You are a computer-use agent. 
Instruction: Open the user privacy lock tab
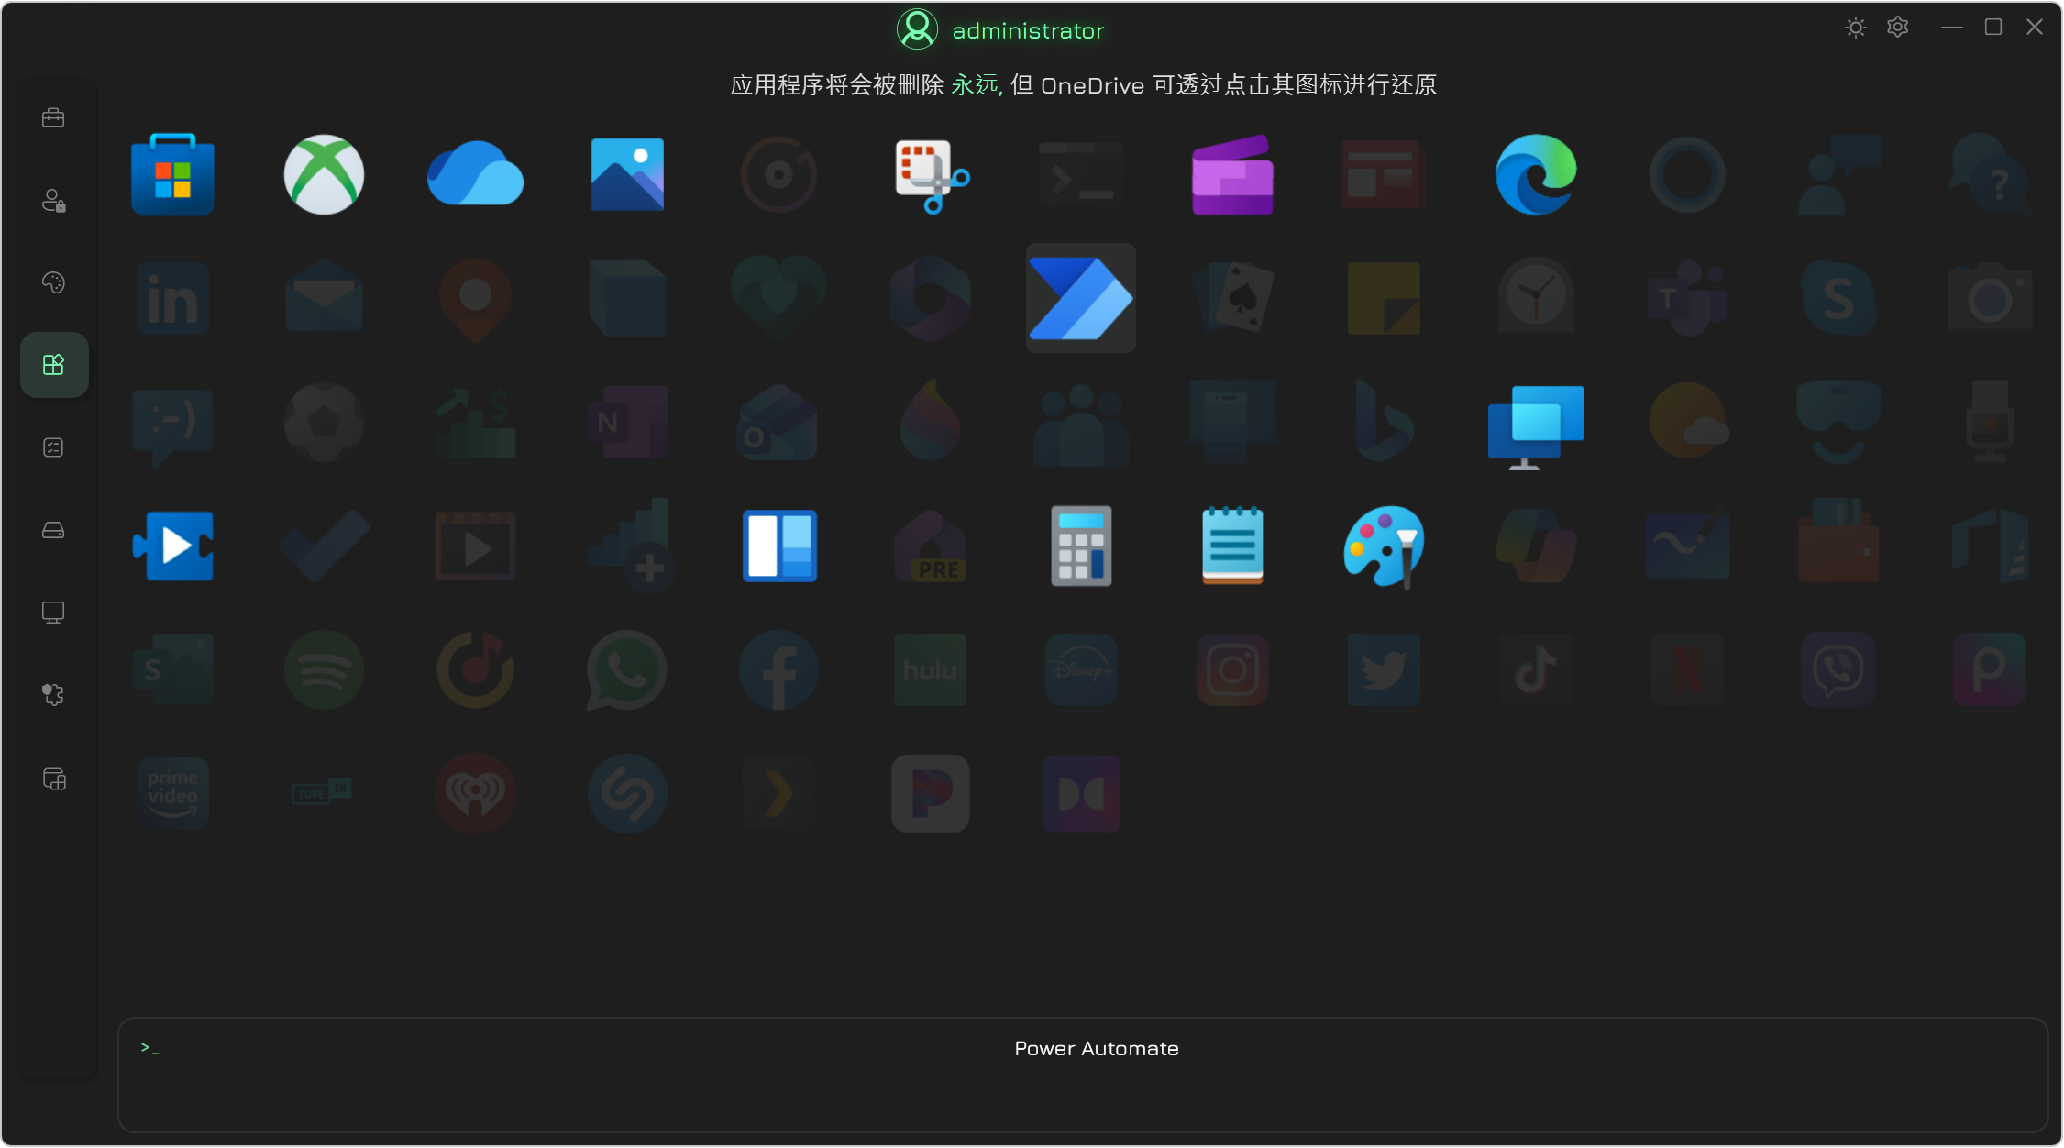tap(53, 200)
